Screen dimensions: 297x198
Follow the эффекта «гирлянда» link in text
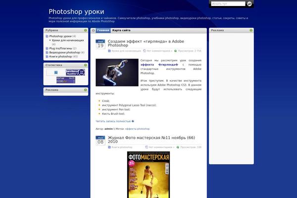pyautogui.click(x=159, y=65)
